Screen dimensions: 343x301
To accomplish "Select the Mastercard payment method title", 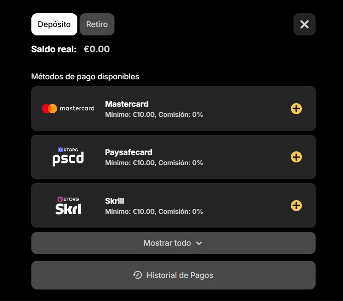I will [127, 104].
